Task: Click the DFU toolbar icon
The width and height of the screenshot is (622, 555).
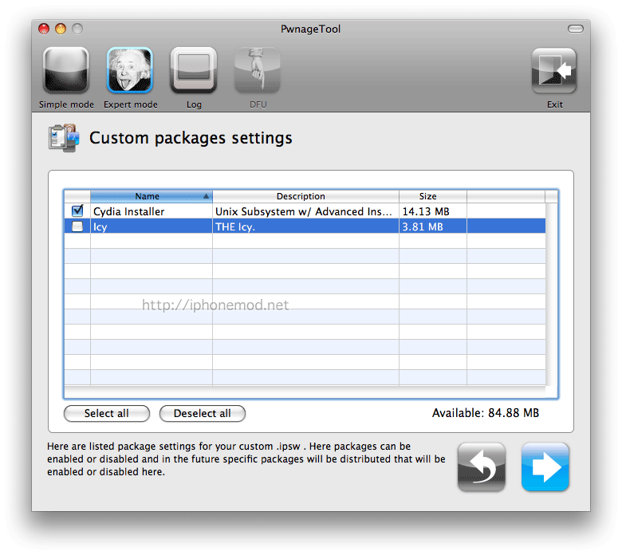Action: (x=258, y=70)
